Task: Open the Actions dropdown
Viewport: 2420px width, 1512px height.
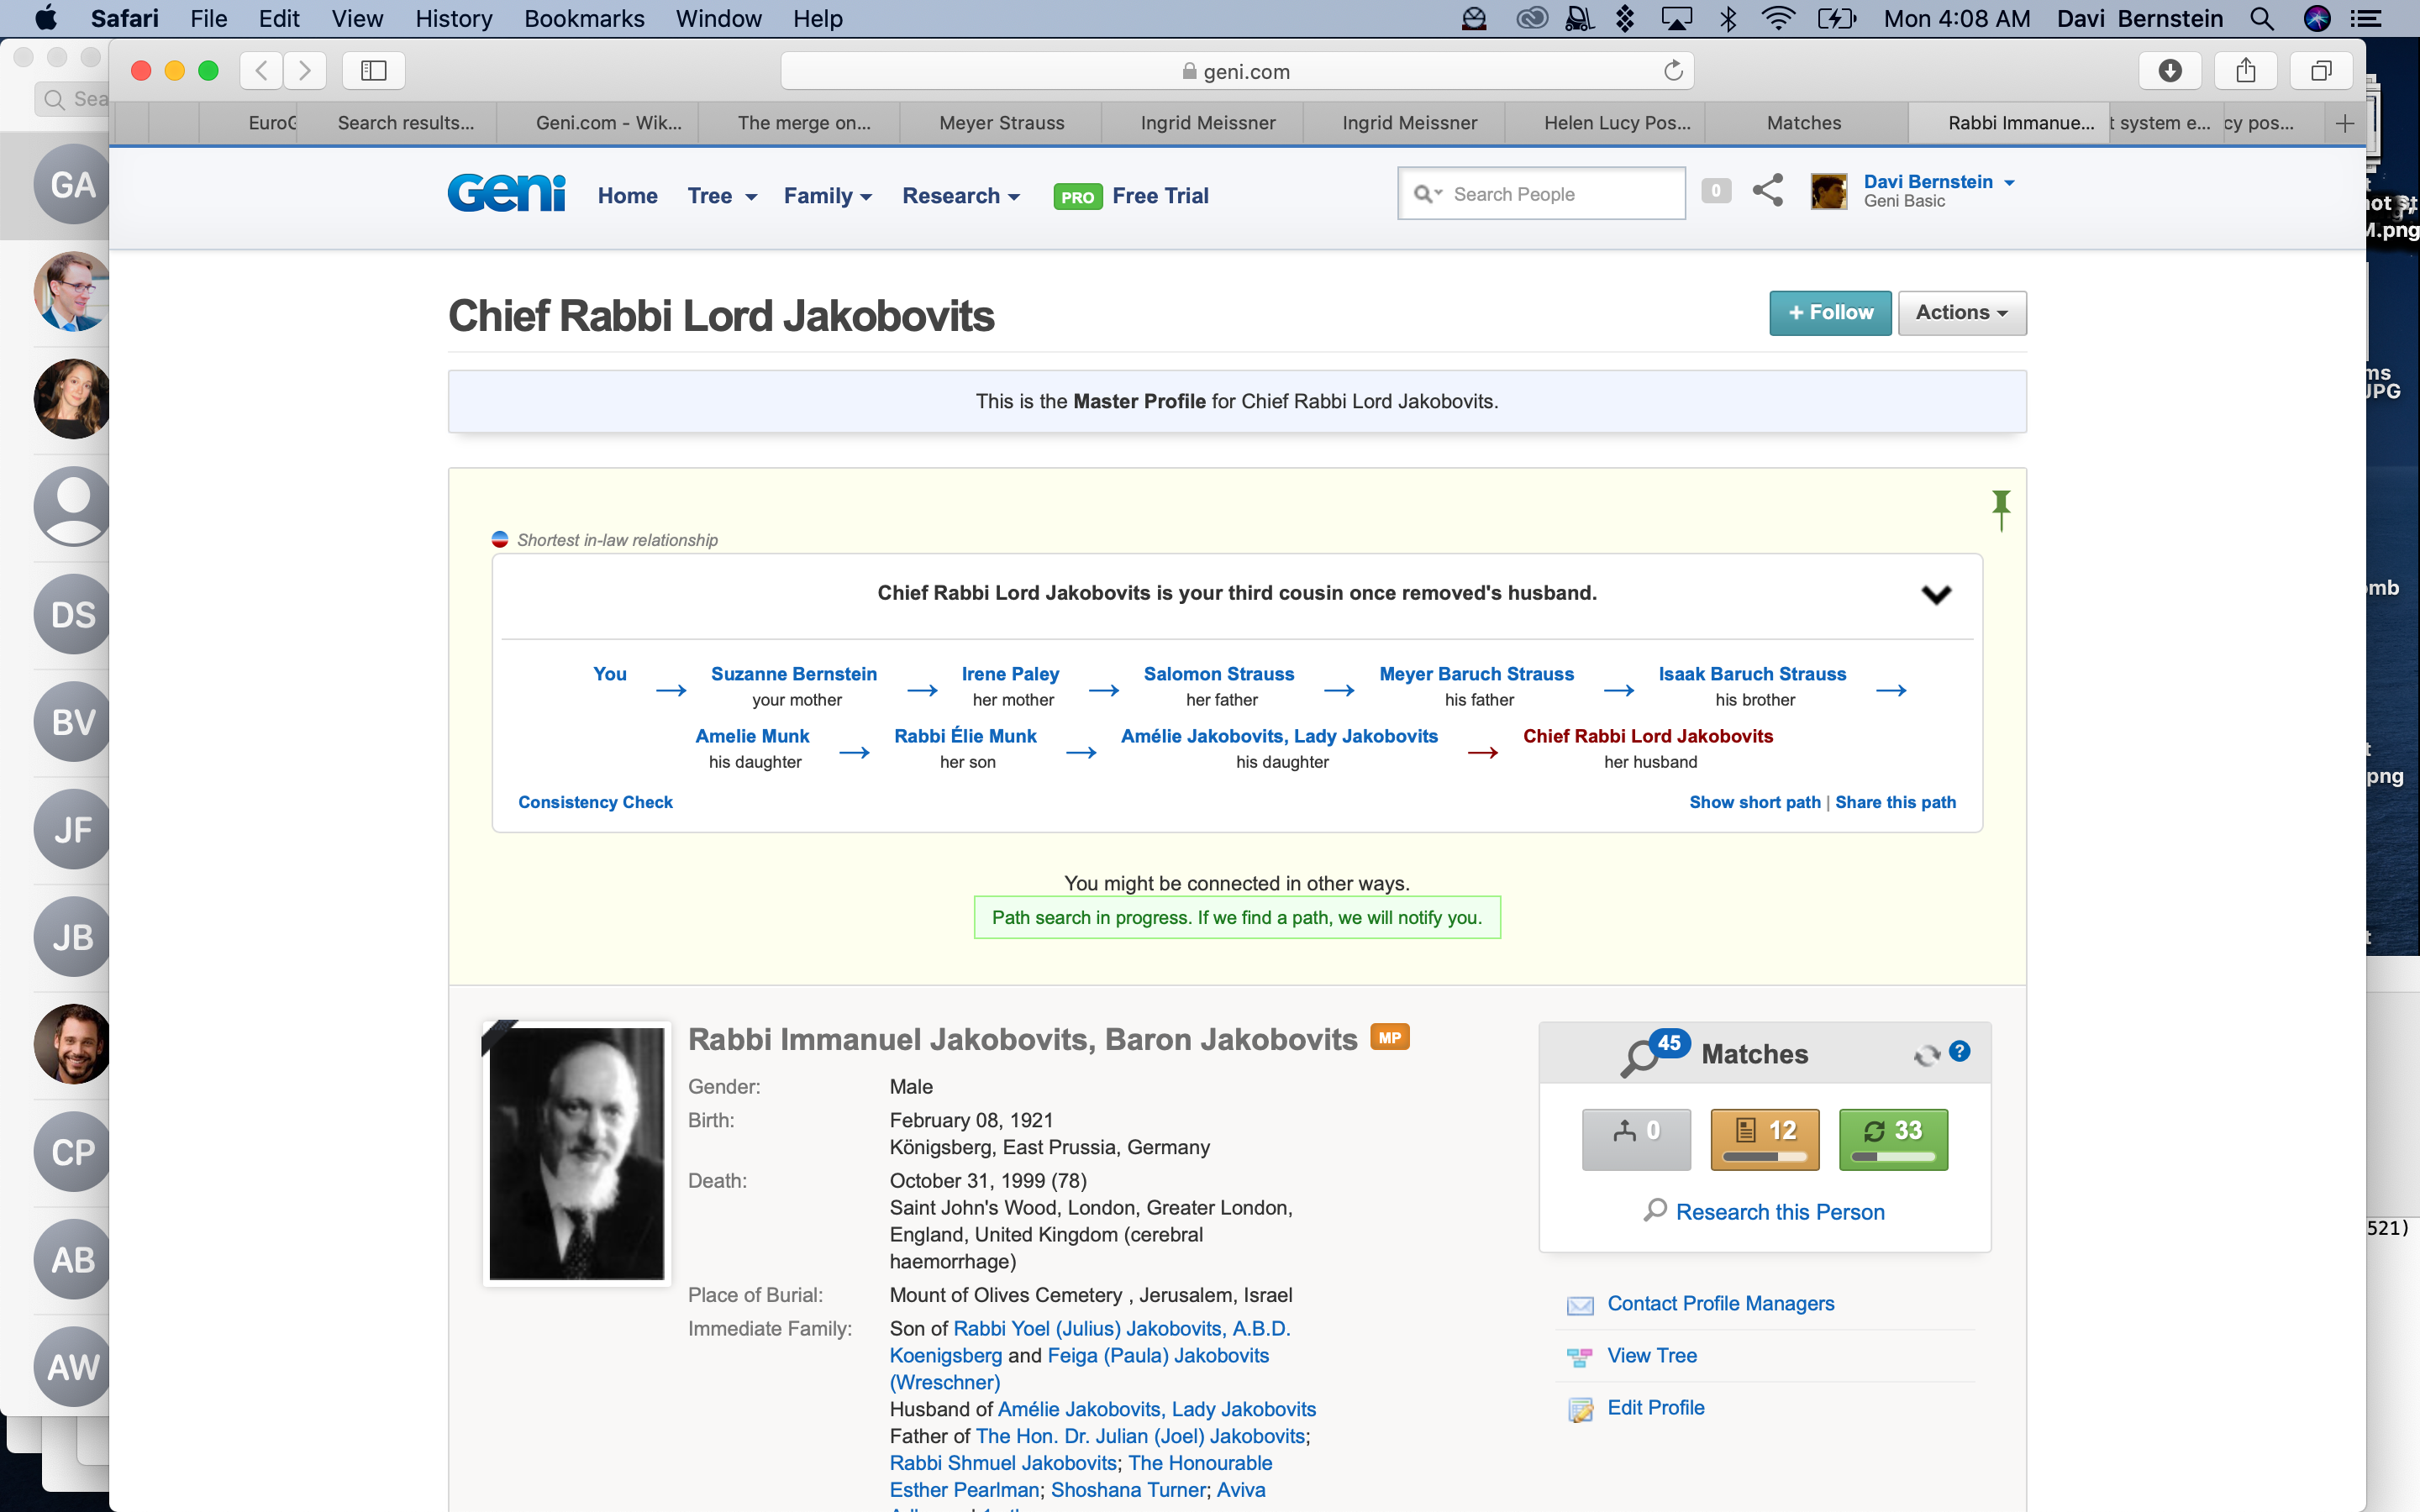Action: [x=1961, y=313]
